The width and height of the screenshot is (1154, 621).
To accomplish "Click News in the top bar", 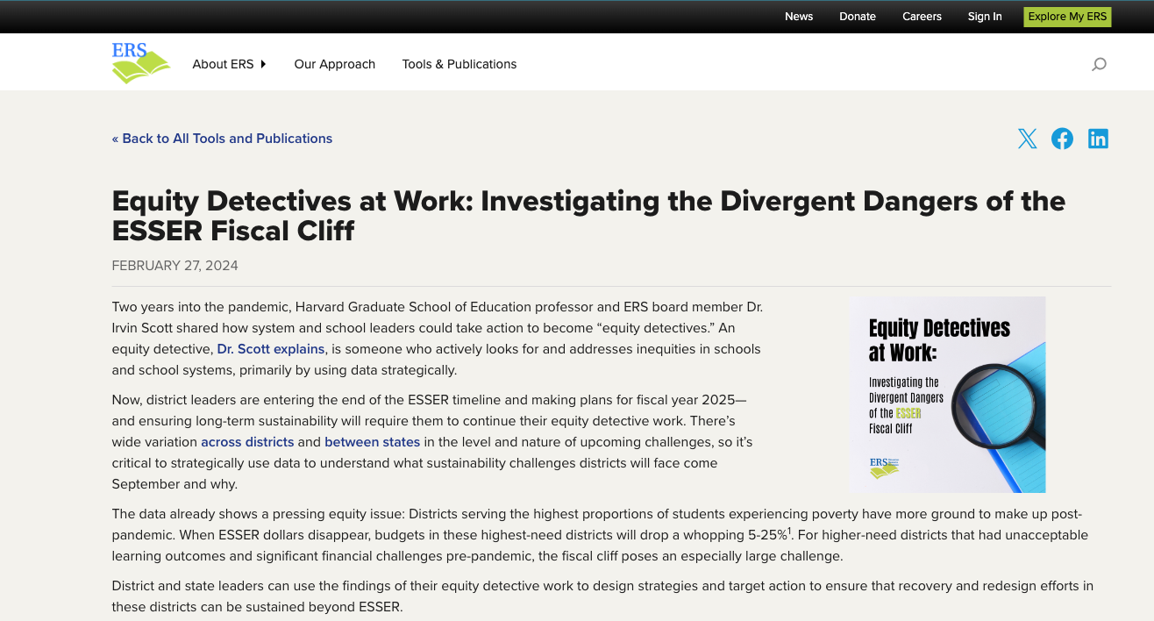I will point(799,16).
